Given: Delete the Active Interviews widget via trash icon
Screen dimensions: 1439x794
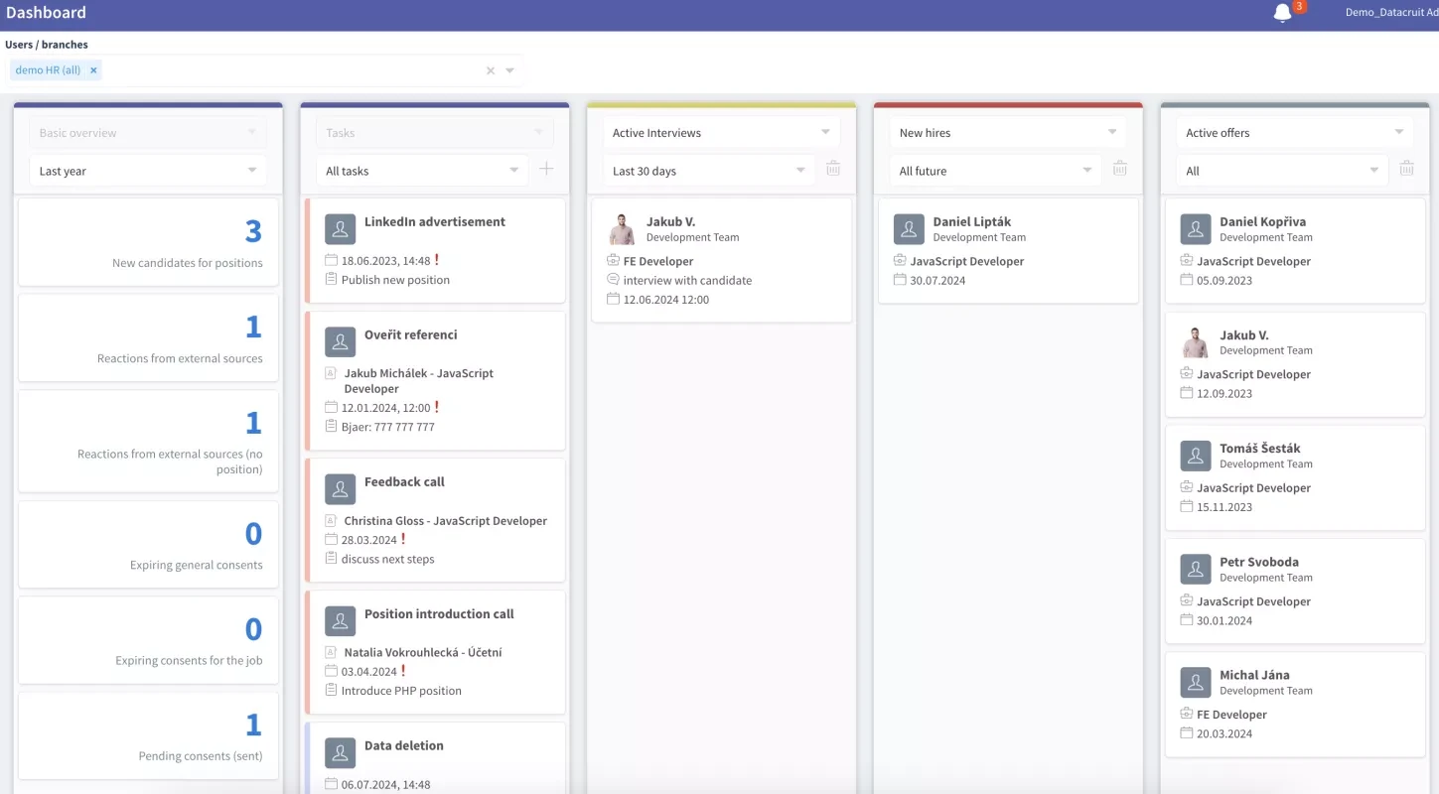Looking at the screenshot, I should click(x=833, y=170).
